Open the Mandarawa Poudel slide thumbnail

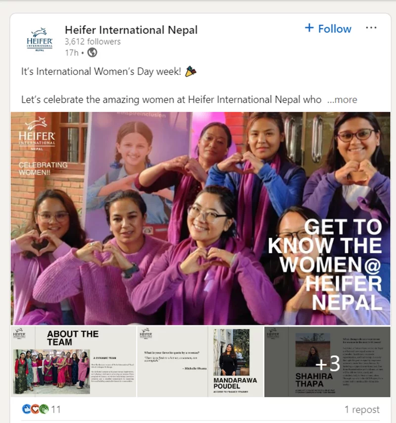[200, 362]
